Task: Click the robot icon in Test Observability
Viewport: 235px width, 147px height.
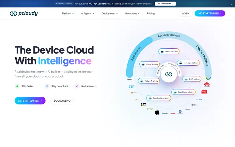Action: (x=175, y=92)
